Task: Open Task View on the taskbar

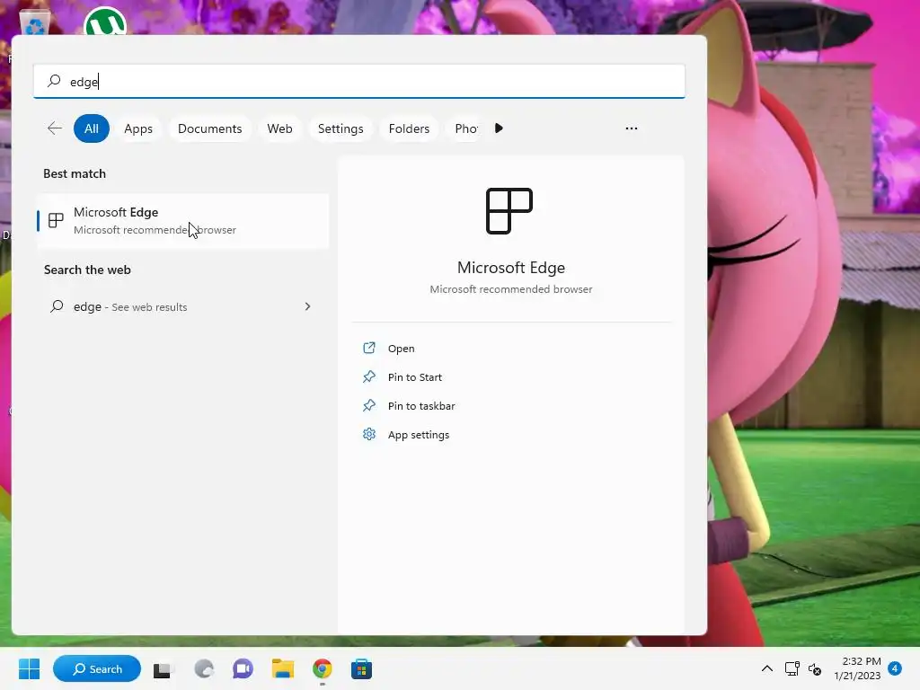Action: pos(164,669)
